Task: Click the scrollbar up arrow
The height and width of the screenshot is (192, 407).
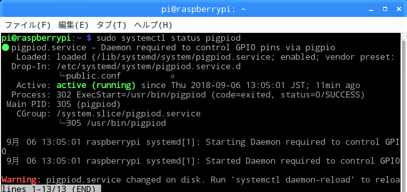Action: [x=404, y=36]
